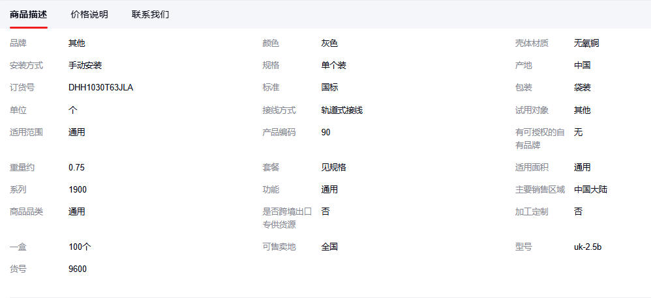Click the 中国大陆 sales region value
Image resolution: width=651 pixels, height=298 pixels.
591,190
